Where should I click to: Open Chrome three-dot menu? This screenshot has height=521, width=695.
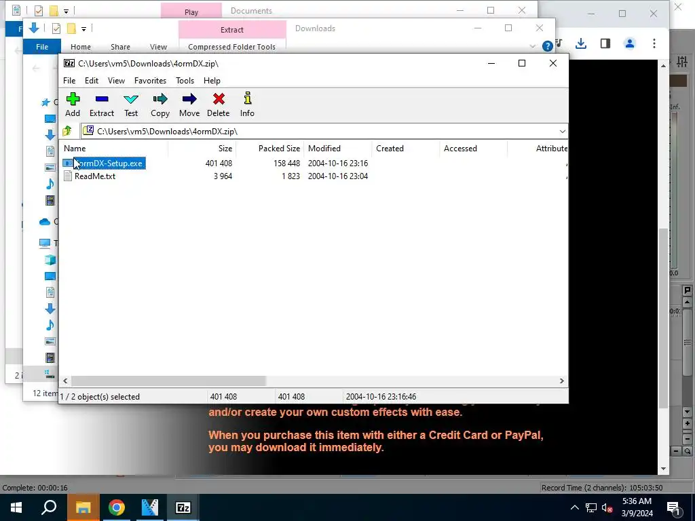[654, 43]
